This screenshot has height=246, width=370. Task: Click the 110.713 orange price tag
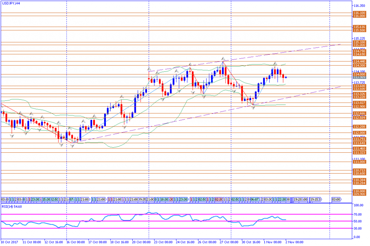click(360, 170)
